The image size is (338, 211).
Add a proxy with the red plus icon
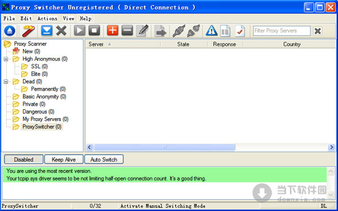(x=113, y=30)
